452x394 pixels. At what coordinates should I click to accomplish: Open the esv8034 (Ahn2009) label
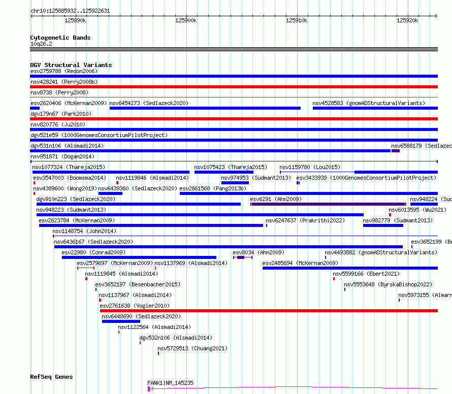pyautogui.click(x=259, y=252)
